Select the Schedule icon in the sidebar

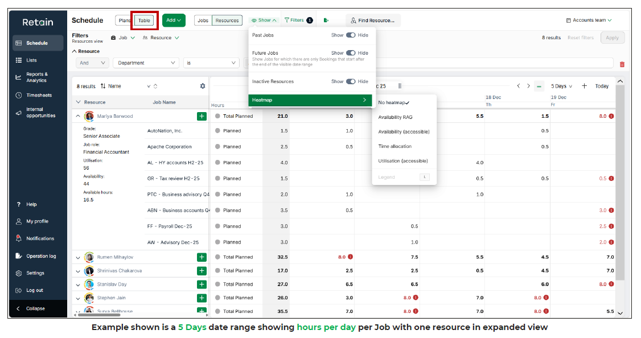click(x=19, y=42)
